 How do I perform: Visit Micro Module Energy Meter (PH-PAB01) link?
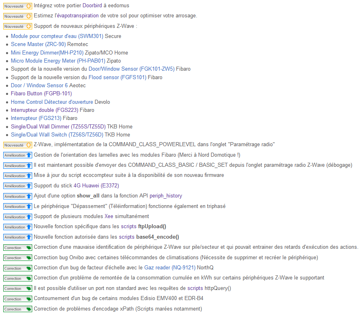(58, 61)
